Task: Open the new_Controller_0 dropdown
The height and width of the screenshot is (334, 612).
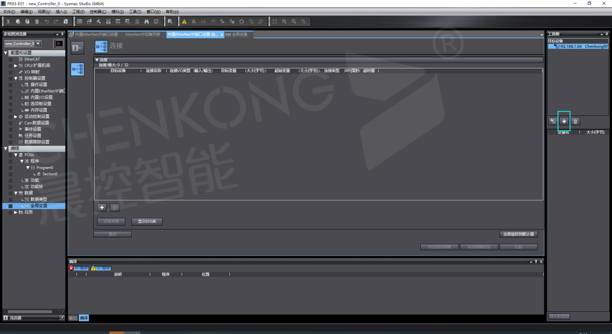Action: (x=38, y=43)
